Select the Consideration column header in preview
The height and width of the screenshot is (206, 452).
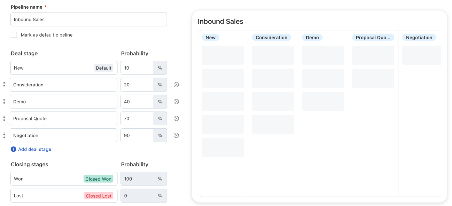click(x=272, y=38)
